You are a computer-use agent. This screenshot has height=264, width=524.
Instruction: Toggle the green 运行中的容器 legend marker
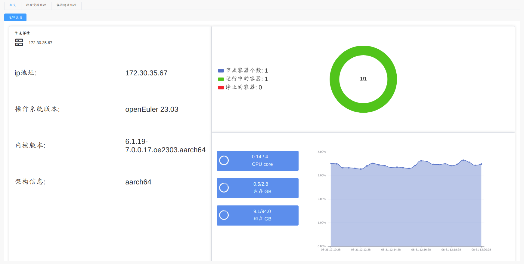221,79
